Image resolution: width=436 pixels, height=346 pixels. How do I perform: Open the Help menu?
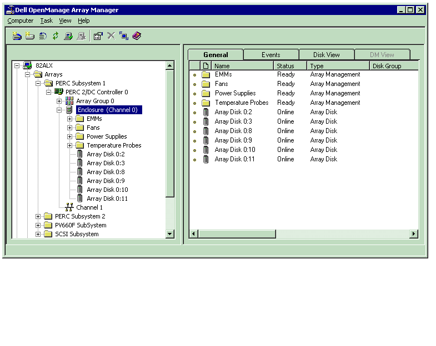84,21
